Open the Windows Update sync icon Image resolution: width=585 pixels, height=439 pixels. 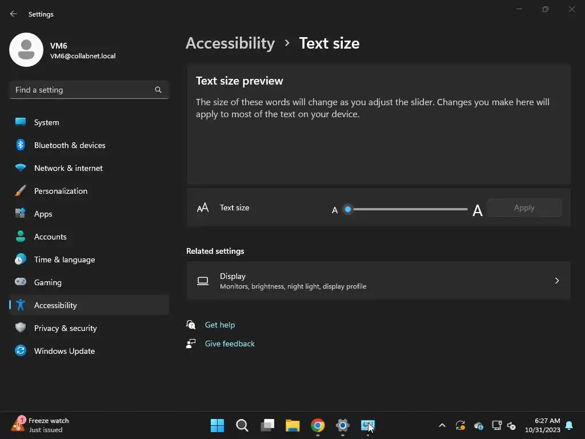[x=21, y=350]
